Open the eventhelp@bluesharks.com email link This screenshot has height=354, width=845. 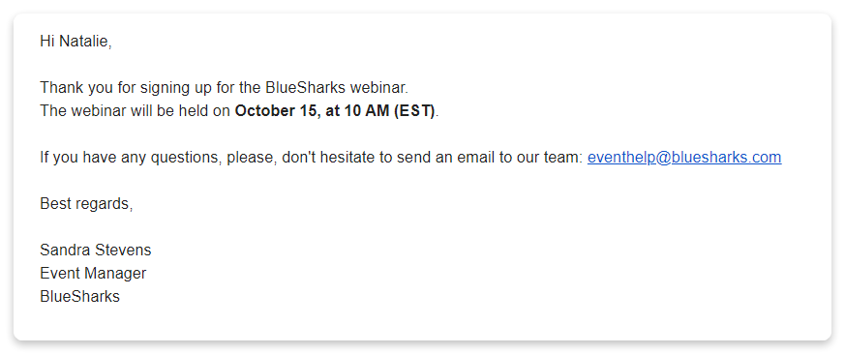[684, 158]
